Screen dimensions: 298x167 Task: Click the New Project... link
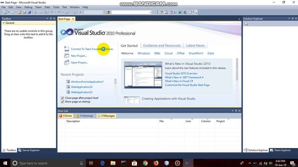point(79,56)
